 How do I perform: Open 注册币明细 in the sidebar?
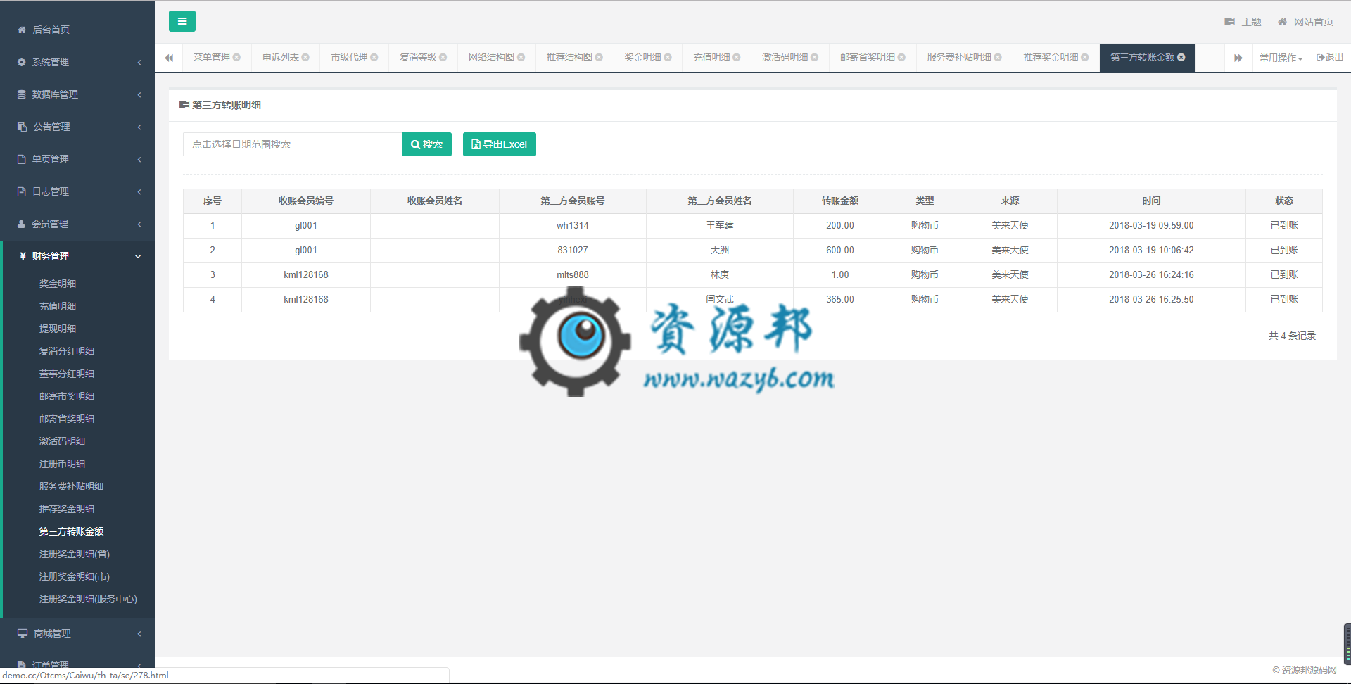(62, 464)
